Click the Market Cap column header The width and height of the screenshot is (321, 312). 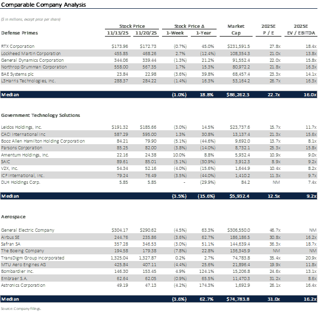[236, 29]
